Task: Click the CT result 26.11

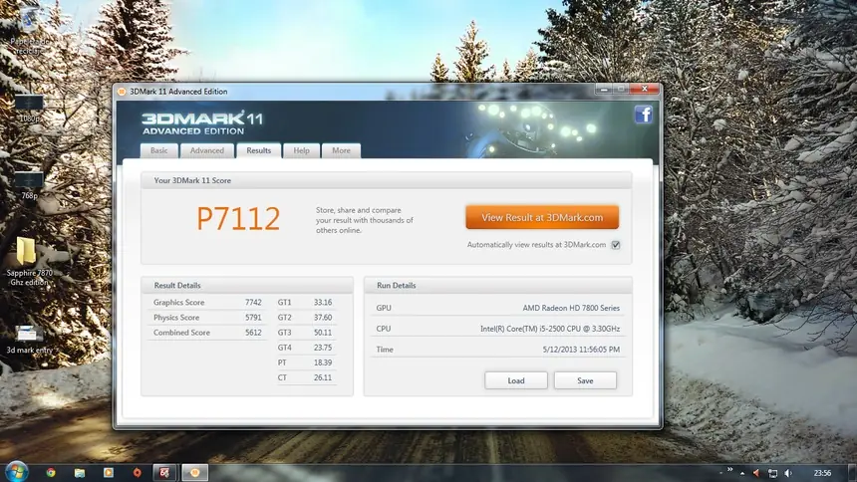Action: pos(323,377)
